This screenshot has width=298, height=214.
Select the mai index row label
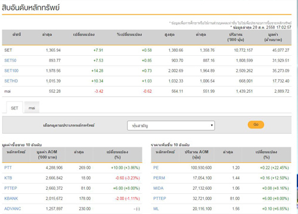(x=8, y=92)
